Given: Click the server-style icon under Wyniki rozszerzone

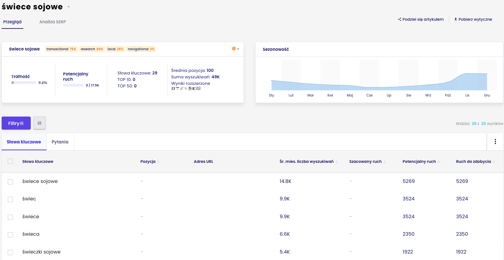Looking at the screenshot, I should (x=178, y=88).
